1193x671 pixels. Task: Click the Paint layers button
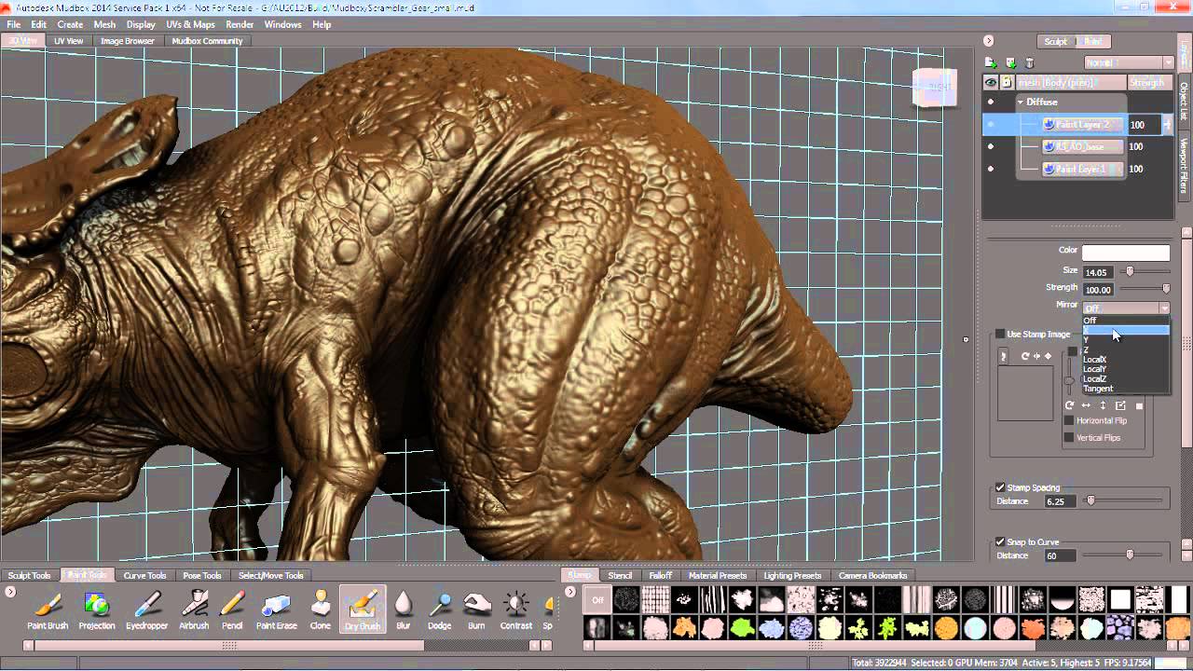coord(1092,41)
